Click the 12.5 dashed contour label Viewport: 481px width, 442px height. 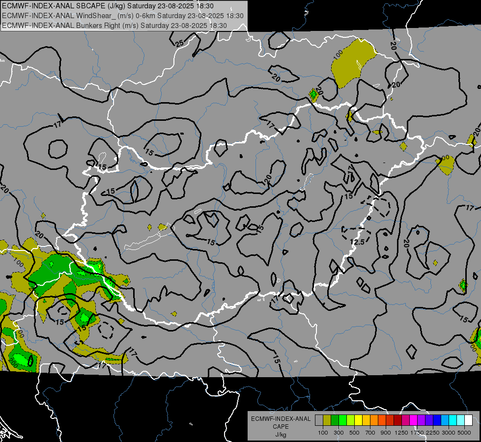coord(357,242)
